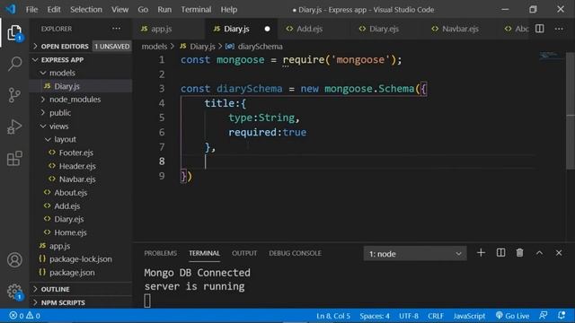Open the View menu

click(119, 10)
